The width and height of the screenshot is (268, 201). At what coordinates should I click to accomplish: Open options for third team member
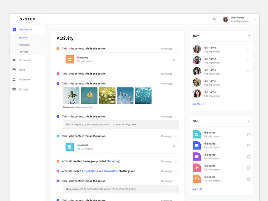[249, 72]
